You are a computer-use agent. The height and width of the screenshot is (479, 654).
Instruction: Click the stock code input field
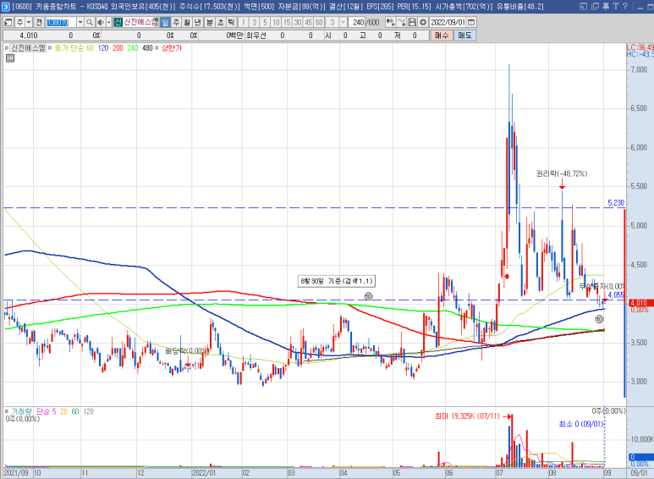[x=61, y=23]
